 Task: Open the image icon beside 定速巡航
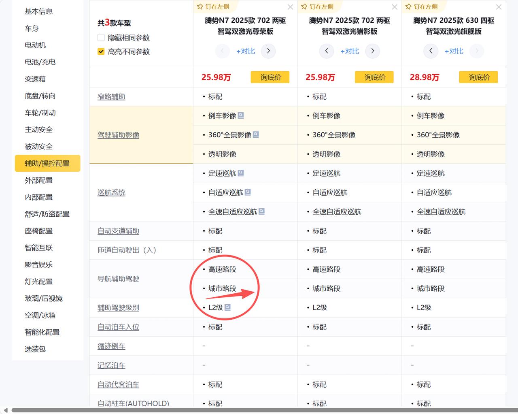coord(241,173)
